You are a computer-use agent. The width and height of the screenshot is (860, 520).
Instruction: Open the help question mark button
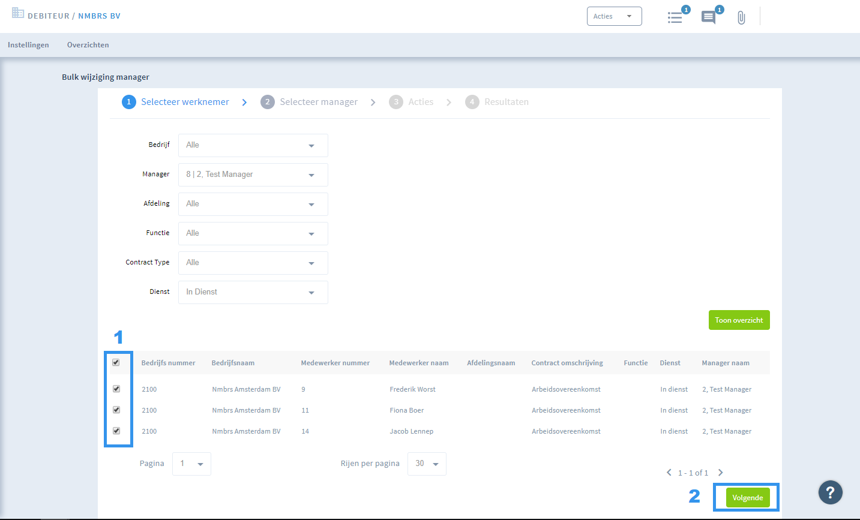pyautogui.click(x=831, y=492)
